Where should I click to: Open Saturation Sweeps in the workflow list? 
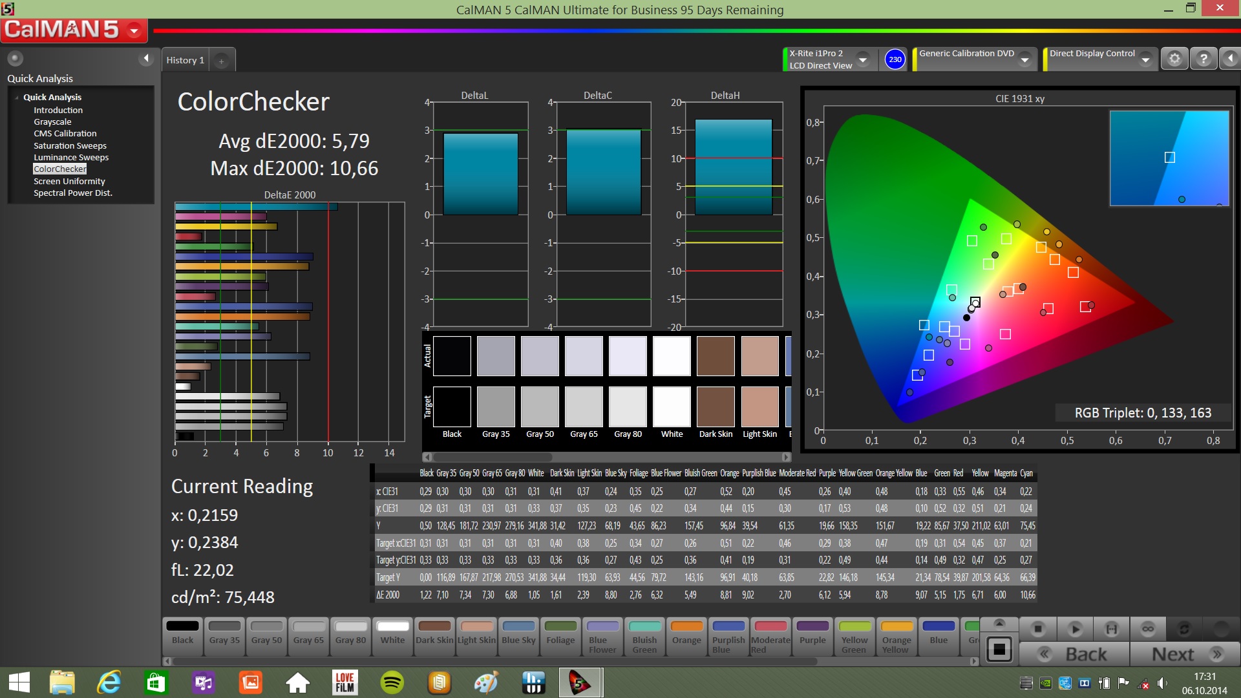[70, 145]
